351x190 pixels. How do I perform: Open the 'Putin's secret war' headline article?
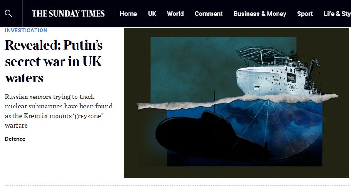point(54,61)
